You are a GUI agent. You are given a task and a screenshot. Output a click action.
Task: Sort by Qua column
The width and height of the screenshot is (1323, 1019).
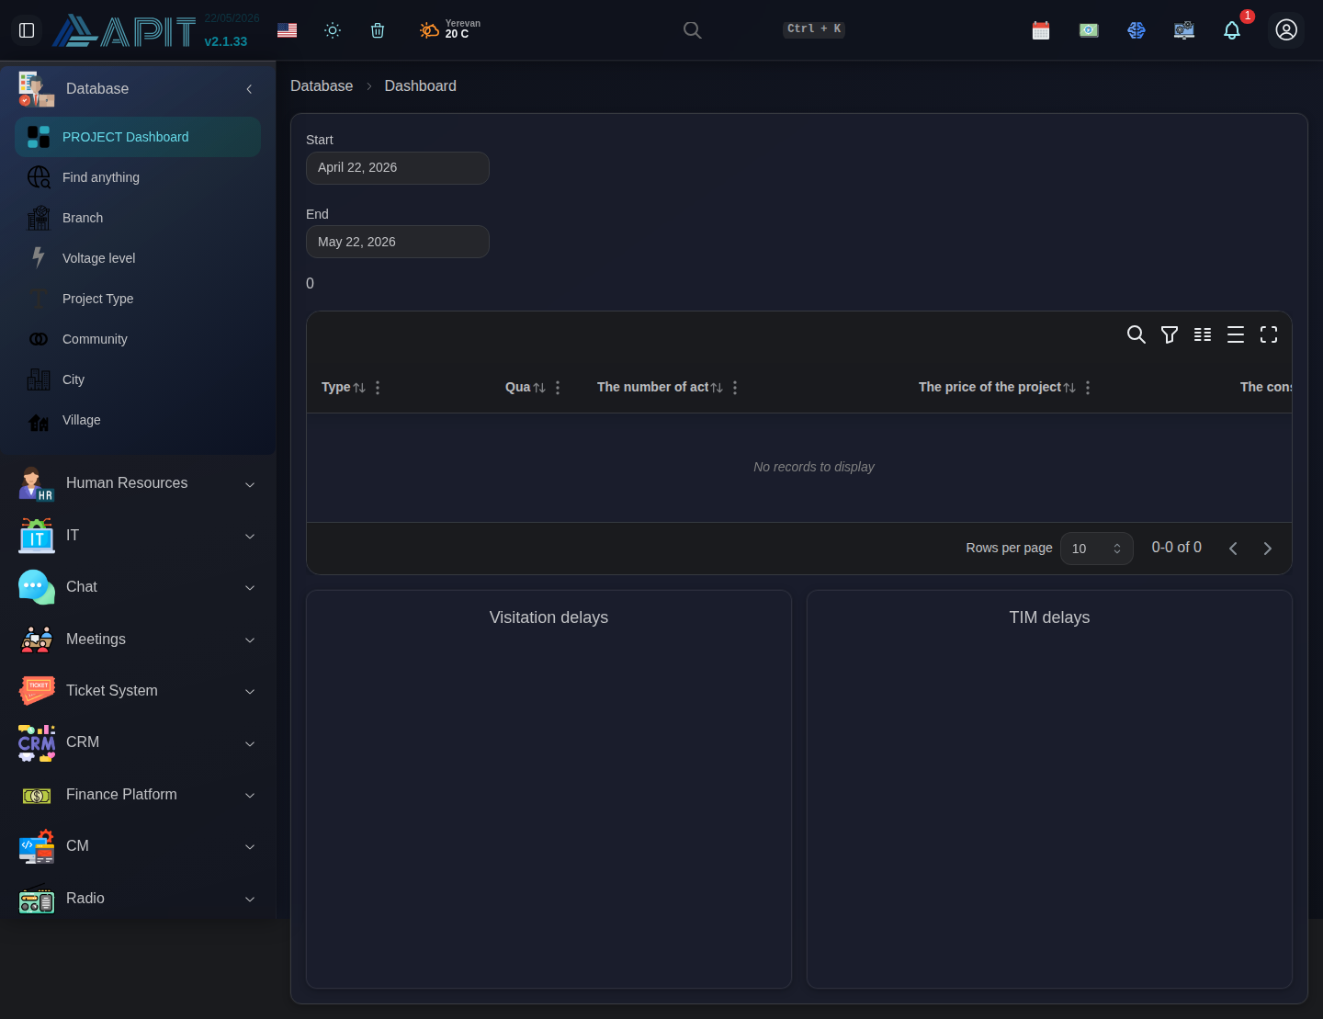click(x=539, y=388)
